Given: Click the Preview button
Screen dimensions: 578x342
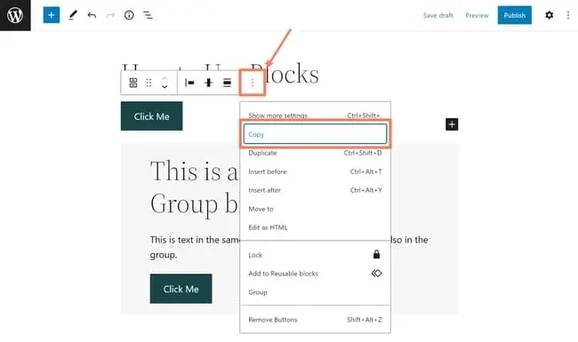Looking at the screenshot, I should 477,15.
